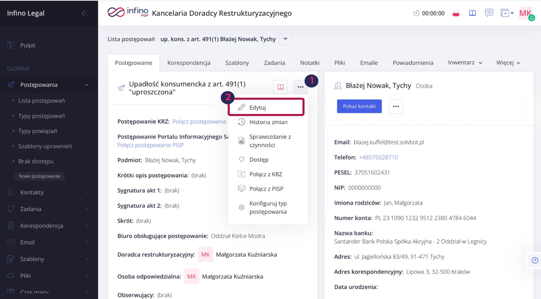Viewport: 541px width, 299px height.
Task: Expand Korespondencja in the sidebar
Action: (x=49, y=226)
